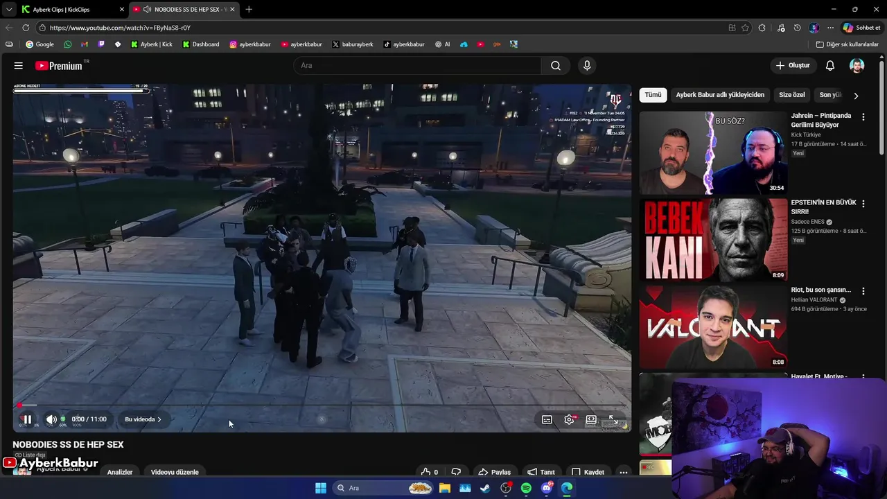Select the 'Size özel' filter chip
Image resolution: width=887 pixels, height=499 pixels.
792,95
